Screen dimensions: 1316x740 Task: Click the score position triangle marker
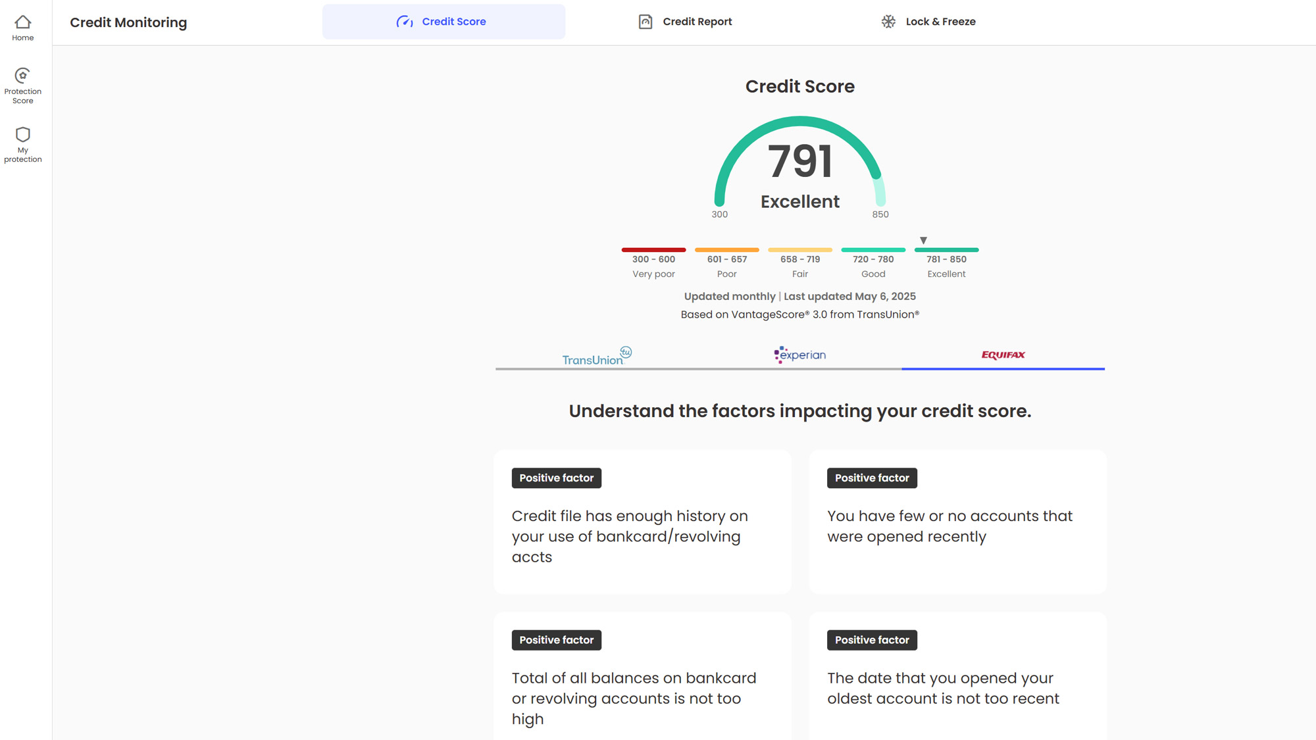point(923,241)
